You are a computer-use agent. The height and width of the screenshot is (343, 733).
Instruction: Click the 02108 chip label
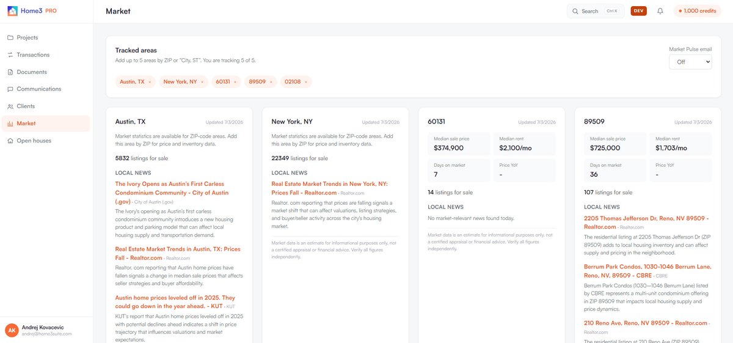point(293,82)
